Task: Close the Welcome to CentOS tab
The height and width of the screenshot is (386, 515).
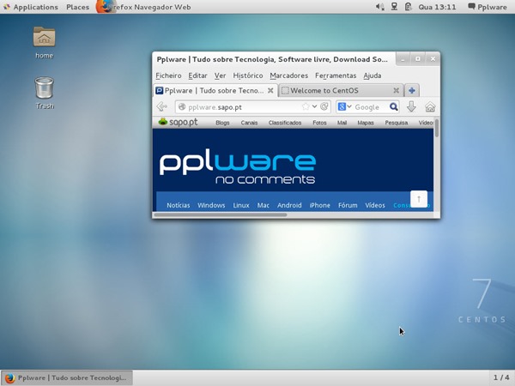Action: pyautogui.click(x=396, y=91)
